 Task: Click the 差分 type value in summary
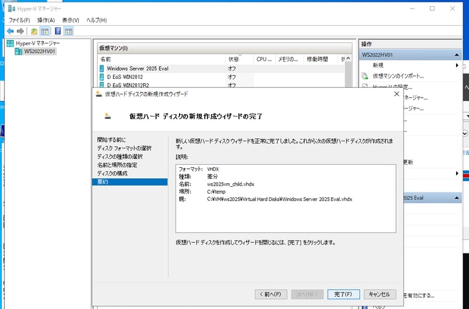pyautogui.click(x=212, y=176)
